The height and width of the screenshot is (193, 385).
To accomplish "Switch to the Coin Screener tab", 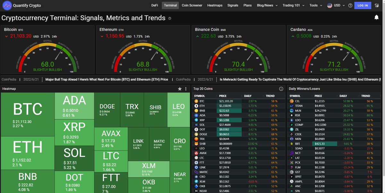I will point(192,5).
